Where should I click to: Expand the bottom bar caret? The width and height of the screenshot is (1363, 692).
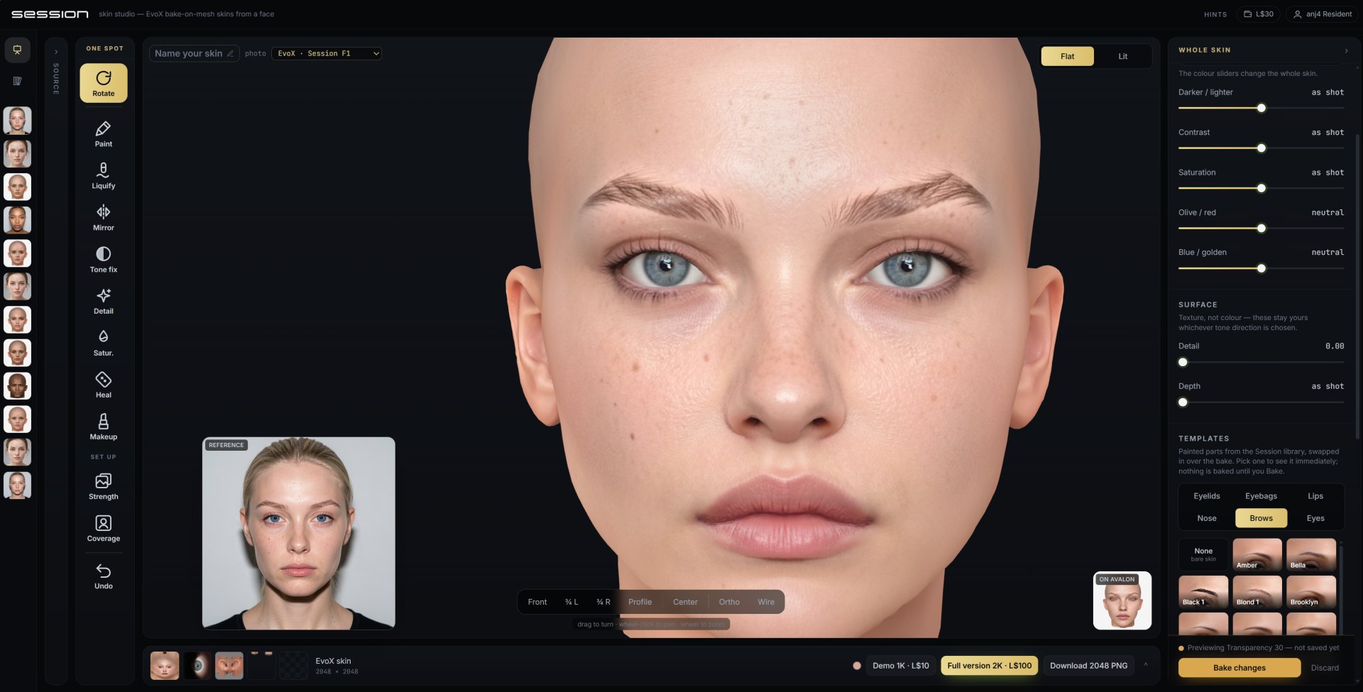click(x=1145, y=665)
